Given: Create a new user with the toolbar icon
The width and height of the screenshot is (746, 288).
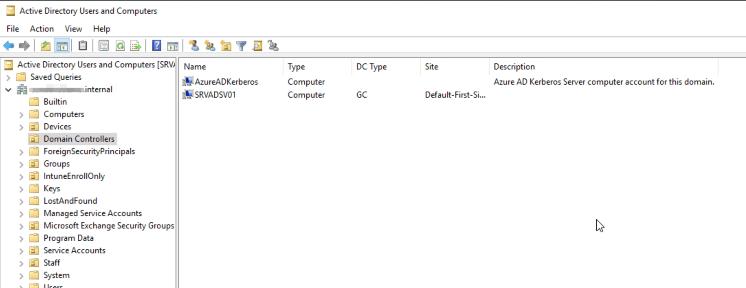Looking at the screenshot, I should [194, 46].
